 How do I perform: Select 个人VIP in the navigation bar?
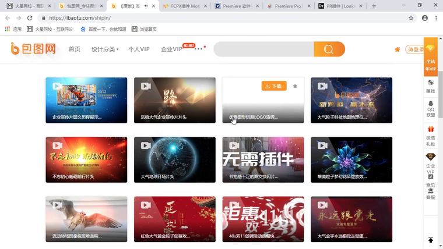pyautogui.click(x=139, y=49)
